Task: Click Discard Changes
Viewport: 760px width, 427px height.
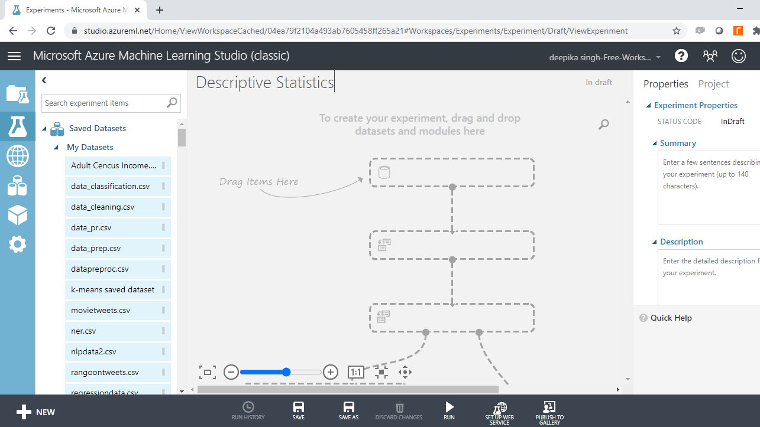Action: pos(399,410)
